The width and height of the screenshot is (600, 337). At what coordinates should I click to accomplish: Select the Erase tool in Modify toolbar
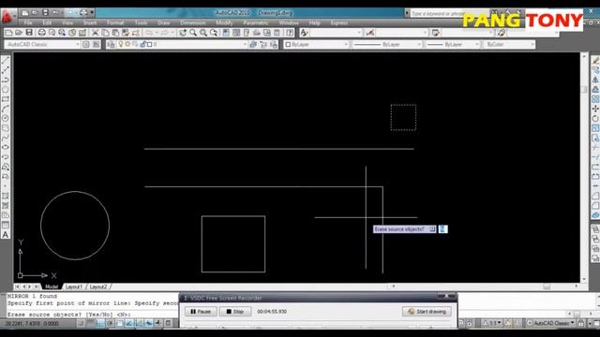(595, 60)
